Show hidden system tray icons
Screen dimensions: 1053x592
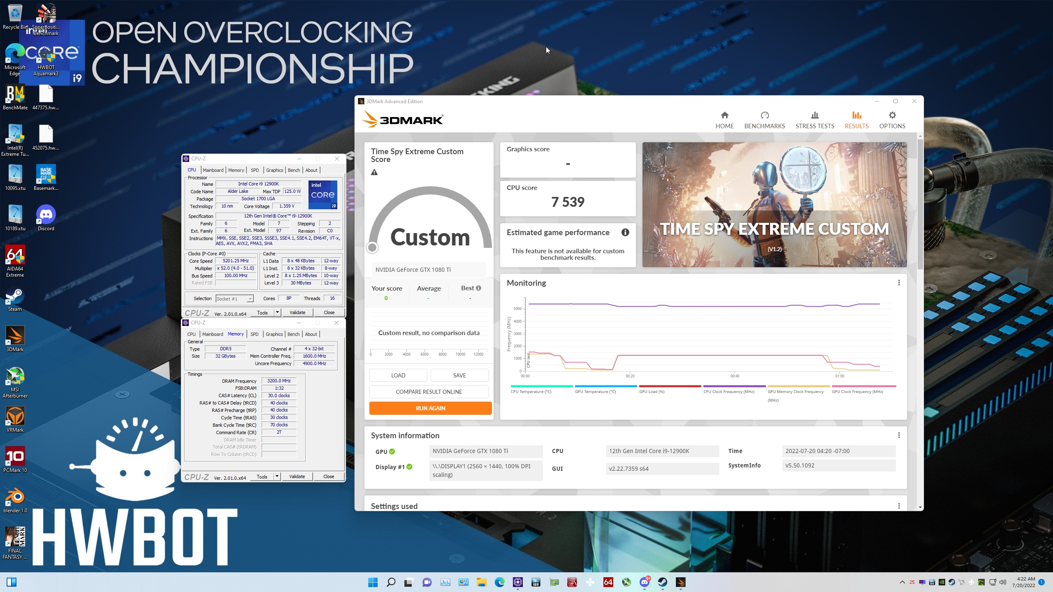pyautogui.click(x=902, y=582)
